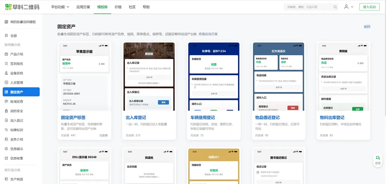
Task: Open the 车辆使用登记 template title
Action: (x=202, y=118)
